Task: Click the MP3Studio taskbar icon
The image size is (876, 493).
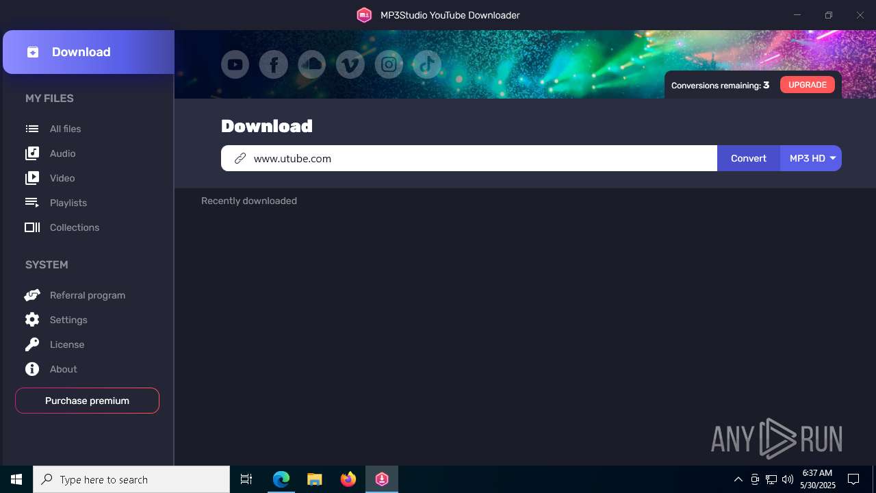Action: click(x=382, y=479)
